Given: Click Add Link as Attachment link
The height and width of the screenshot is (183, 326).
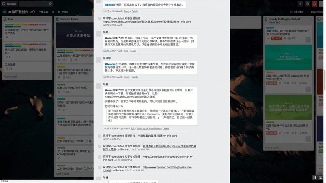Looking at the screenshot, I should (148, 129).
